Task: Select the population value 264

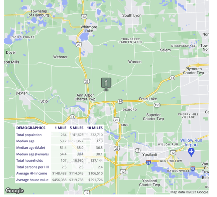Action: pyautogui.click(x=64, y=135)
